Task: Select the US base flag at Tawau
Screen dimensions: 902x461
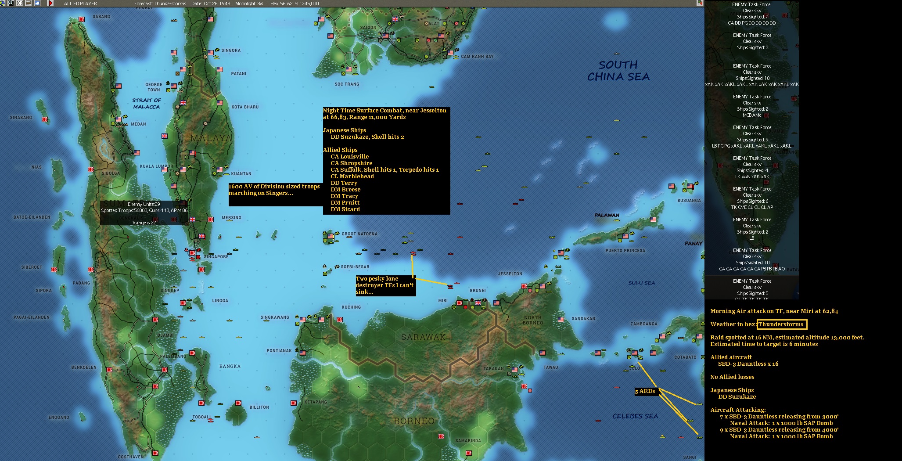Action: [543, 353]
